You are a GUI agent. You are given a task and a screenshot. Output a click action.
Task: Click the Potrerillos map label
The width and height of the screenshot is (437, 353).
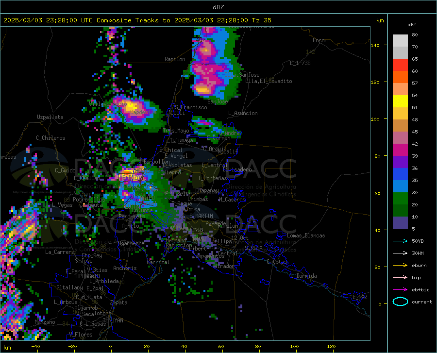point(89,200)
